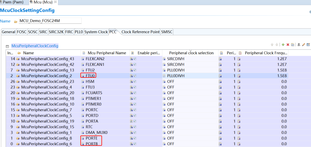Toggle the enable checkbox for PORTA
This screenshot has width=311, height=147.
[135, 121]
